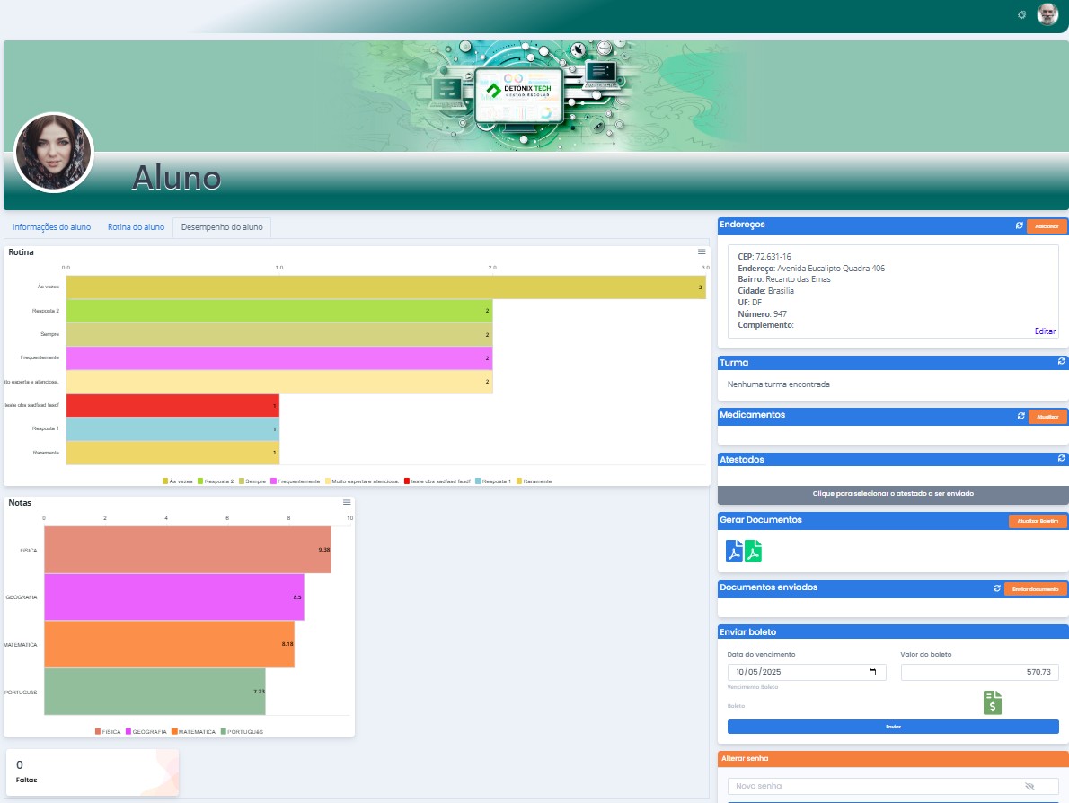Click the Faltas count card
This screenshot has height=803, width=1069.
(92, 772)
